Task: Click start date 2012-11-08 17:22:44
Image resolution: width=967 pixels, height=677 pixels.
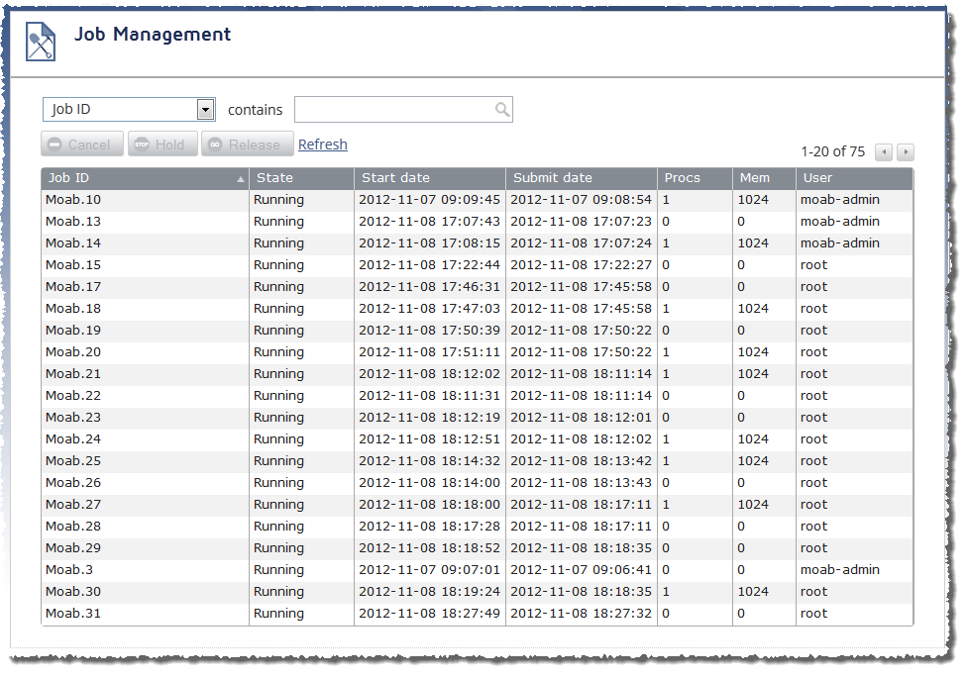Action: 429,265
